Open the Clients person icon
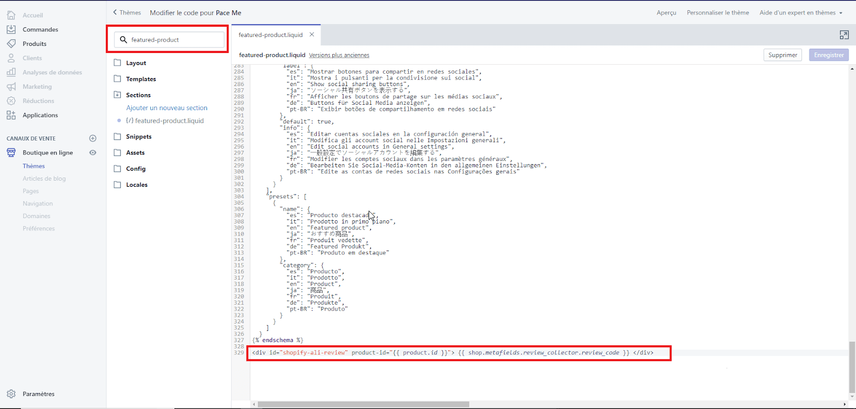 point(11,58)
